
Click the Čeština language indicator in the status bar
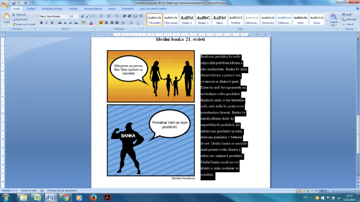click(x=62, y=190)
